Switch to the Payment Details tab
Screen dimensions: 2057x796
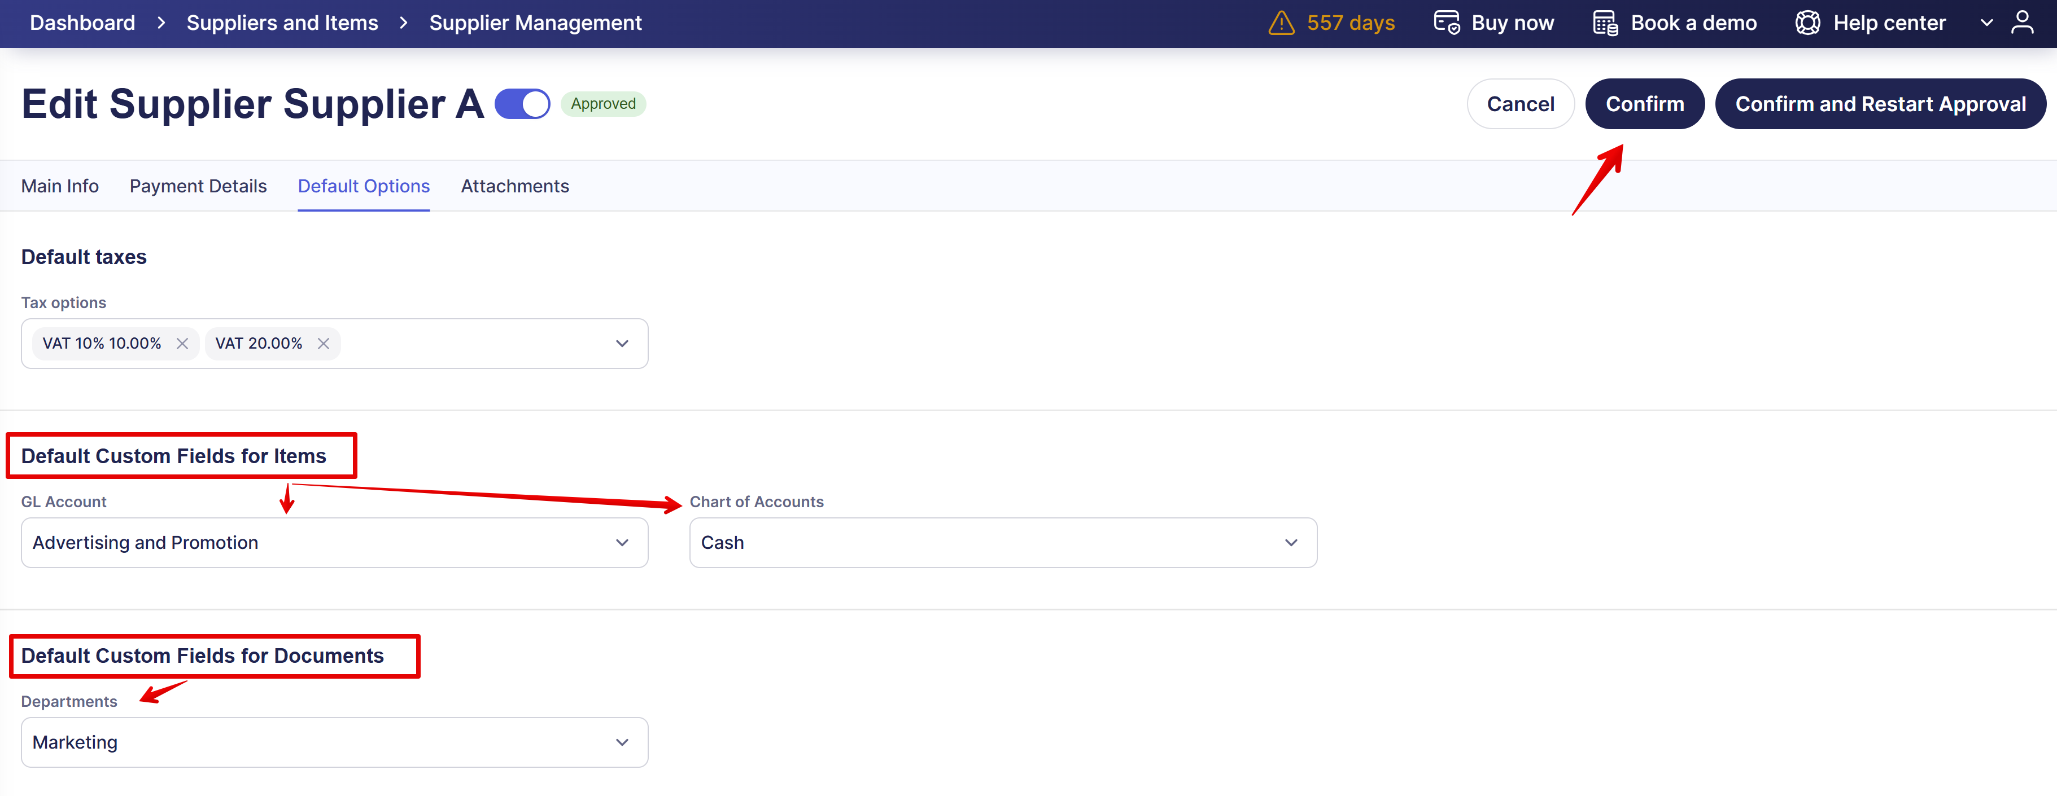(x=198, y=186)
